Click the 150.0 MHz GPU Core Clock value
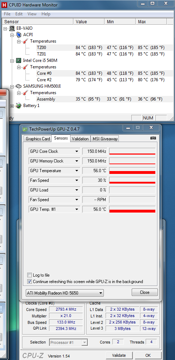This screenshot has width=175, height=360. 94,151
